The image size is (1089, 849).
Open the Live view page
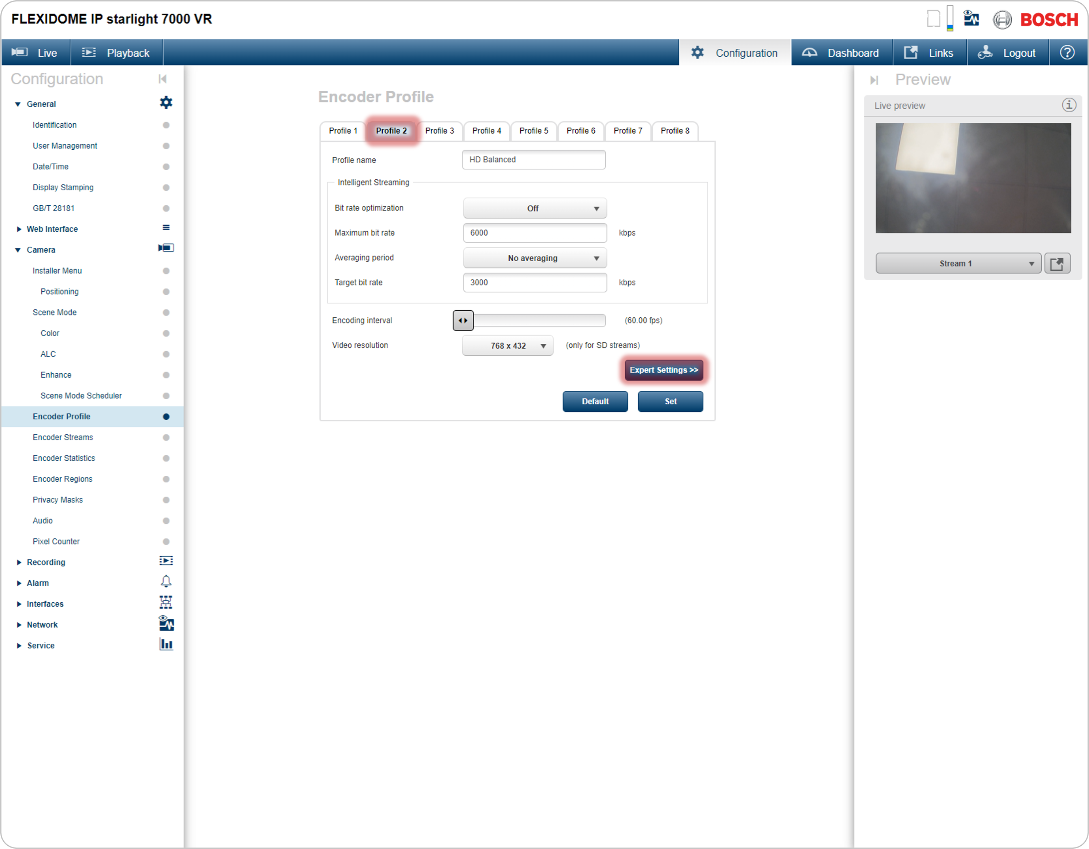click(x=36, y=53)
